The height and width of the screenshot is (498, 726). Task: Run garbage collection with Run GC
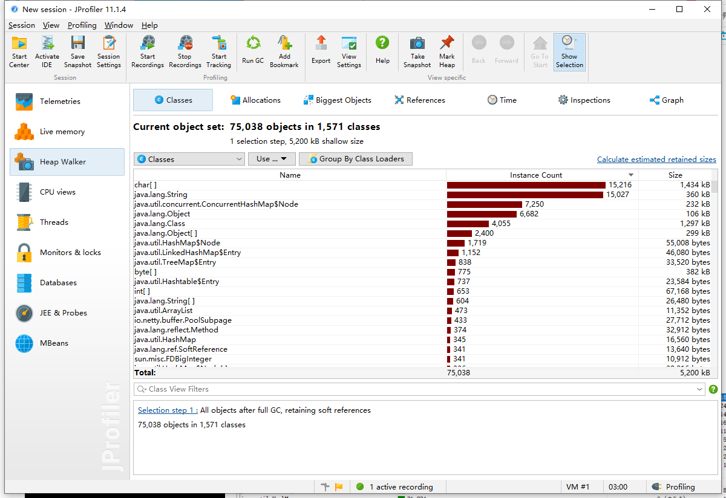[253, 50]
